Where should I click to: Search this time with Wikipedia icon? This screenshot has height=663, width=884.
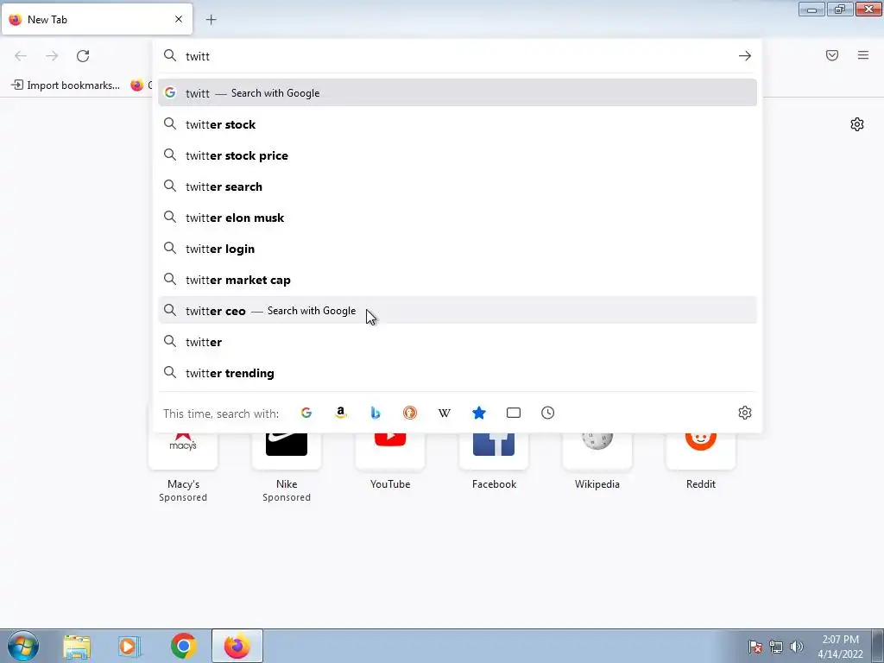[x=445, y=413]
